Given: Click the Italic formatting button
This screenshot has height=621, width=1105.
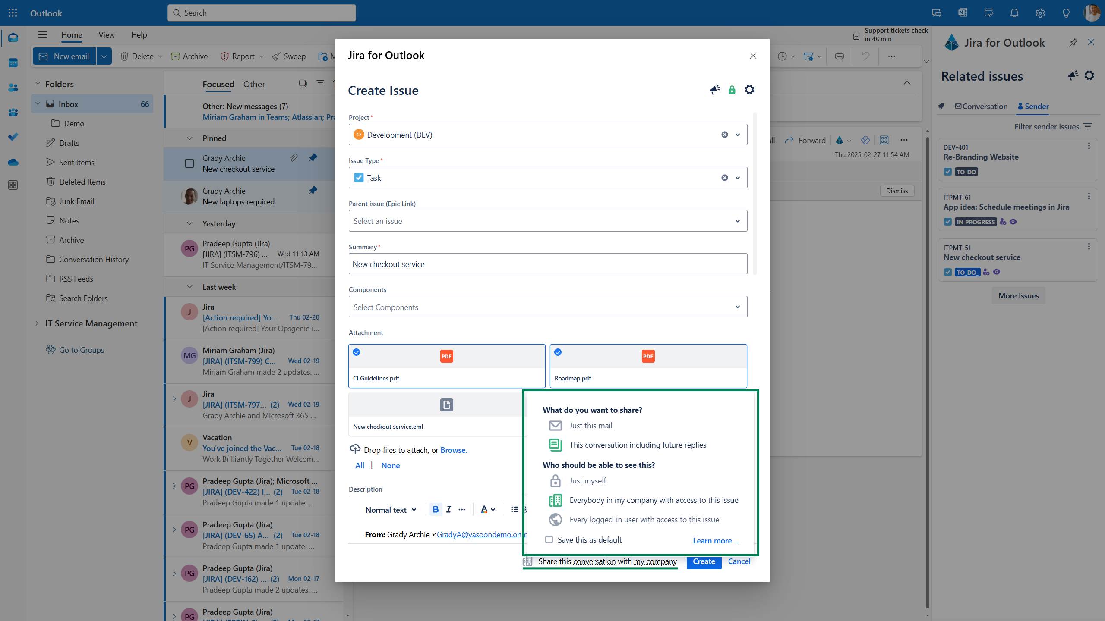Looking at the screenshot, I should [449, 510].
